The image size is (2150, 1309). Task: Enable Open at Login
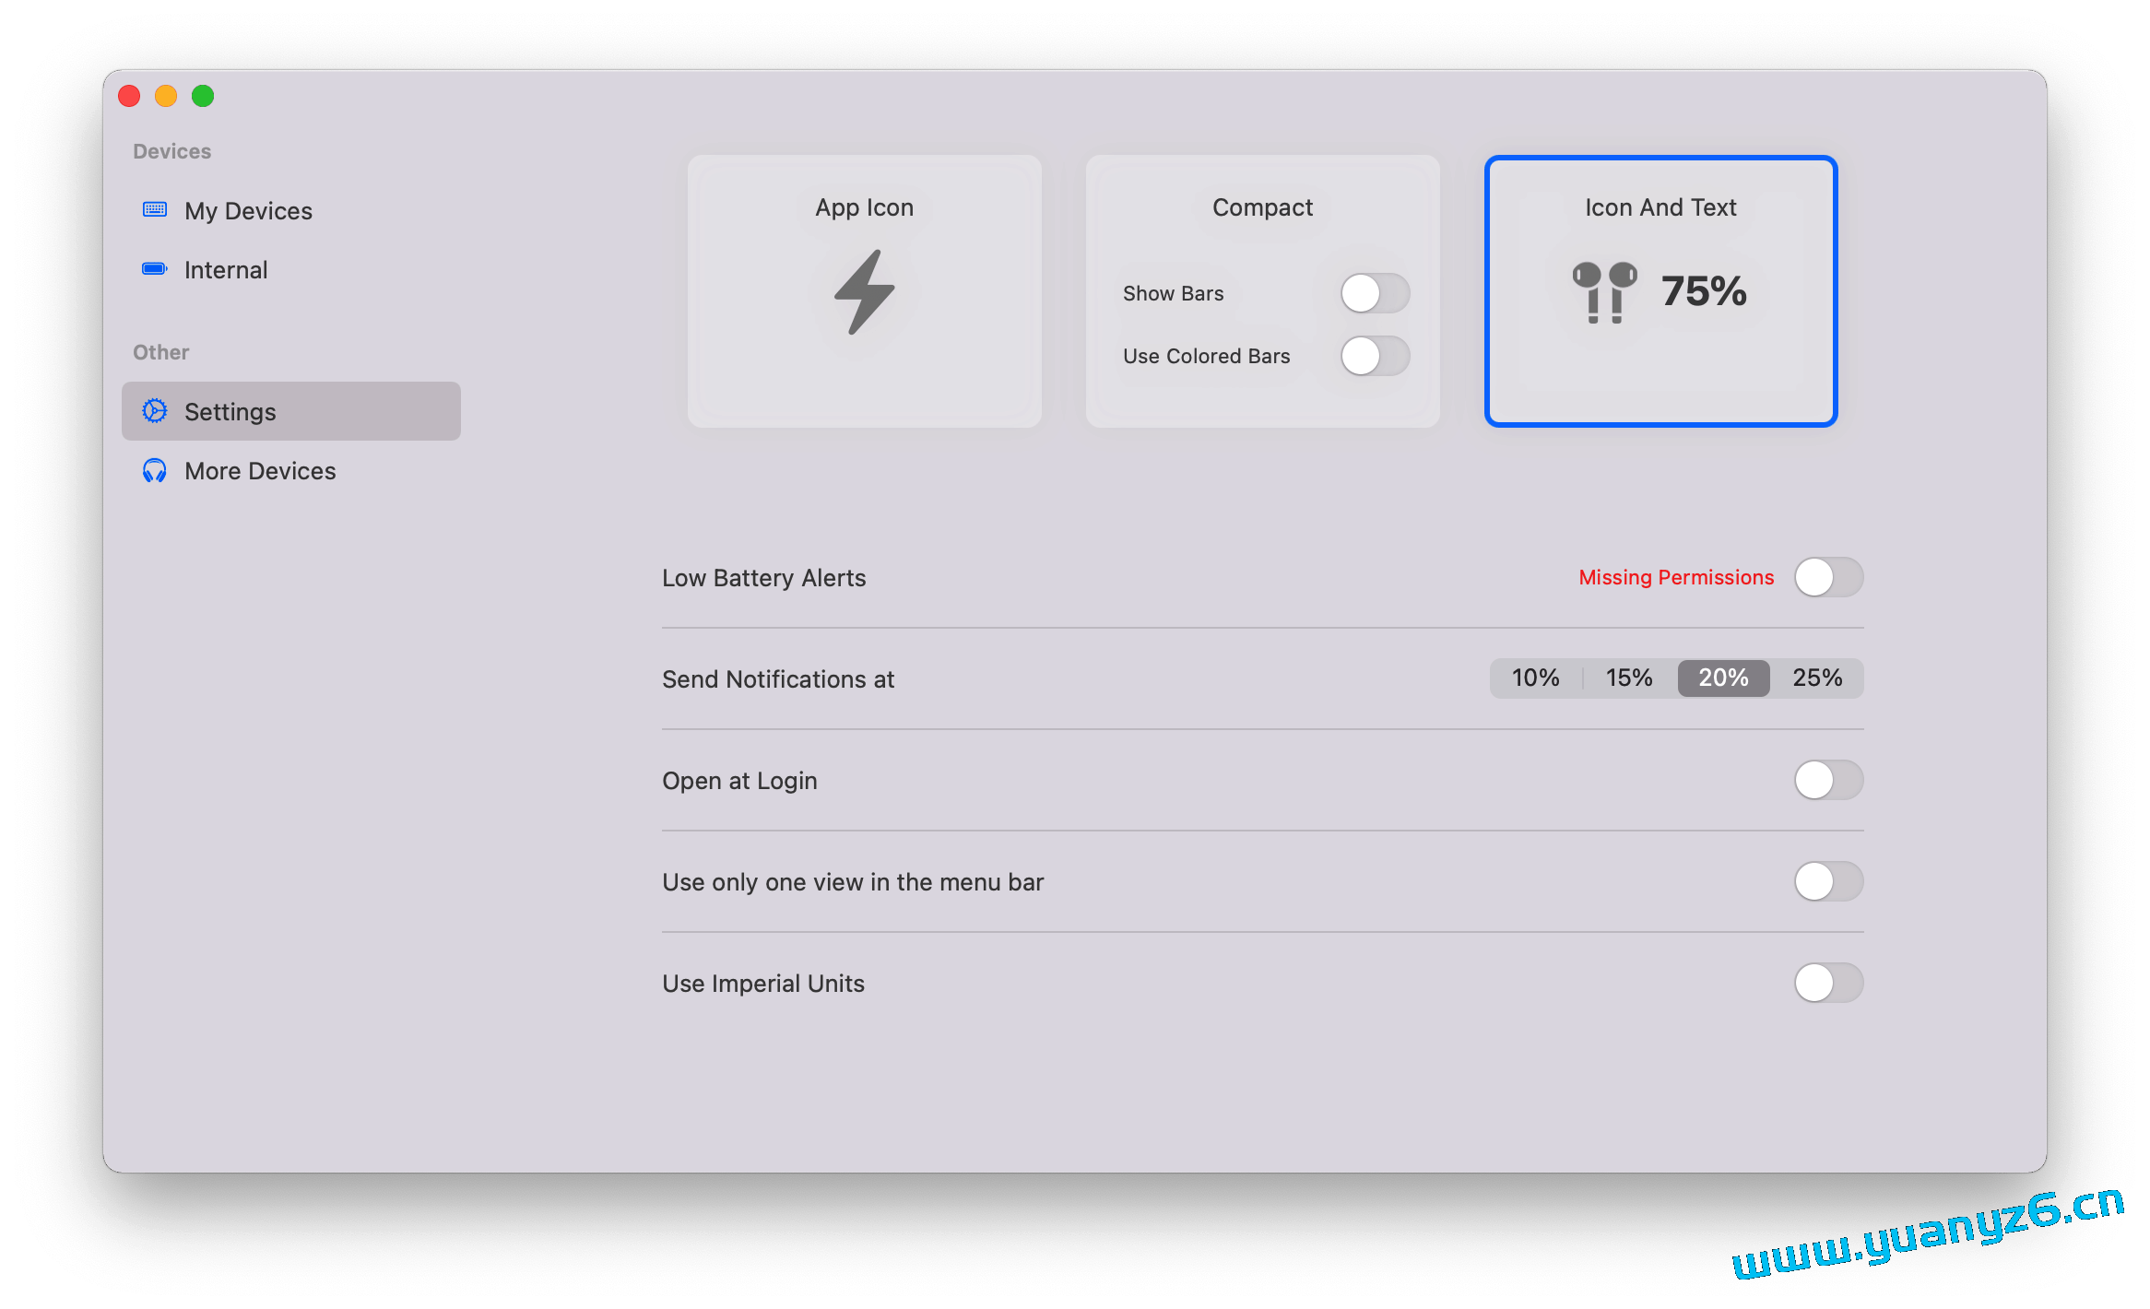click(1828, 781)
